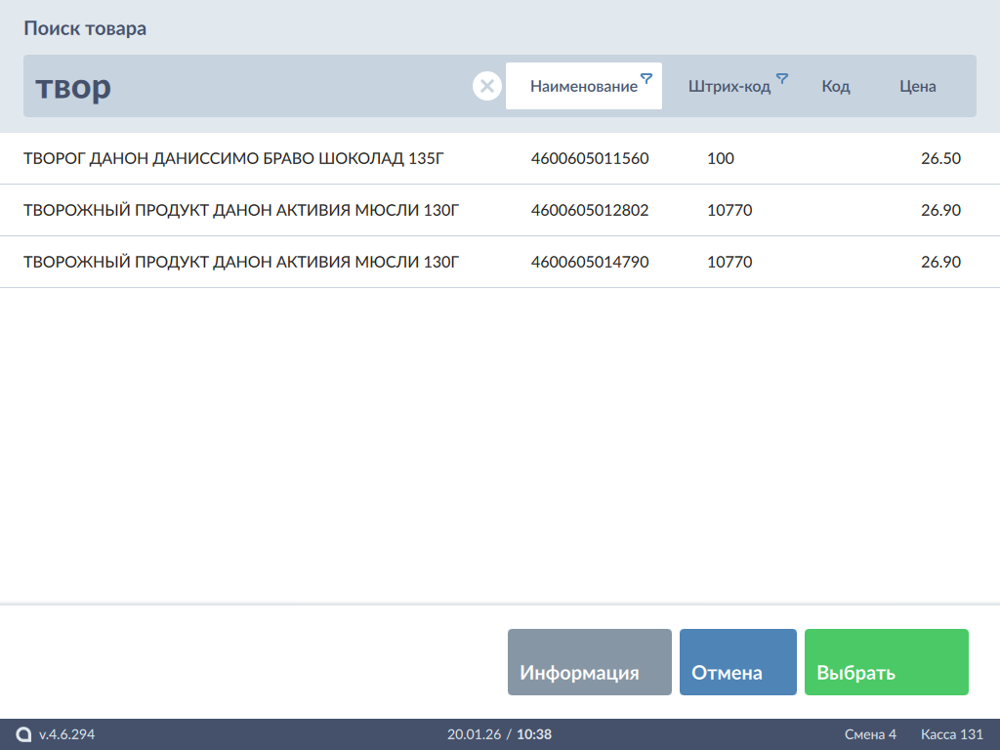
Task: Click code 100 in the first row
Action: pyautogui.click(x=721, y=158)
